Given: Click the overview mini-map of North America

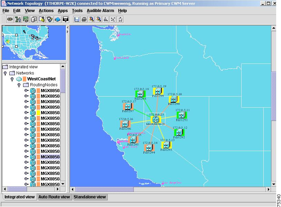Looking at the screenshot, I should click(x=34, y=43).
